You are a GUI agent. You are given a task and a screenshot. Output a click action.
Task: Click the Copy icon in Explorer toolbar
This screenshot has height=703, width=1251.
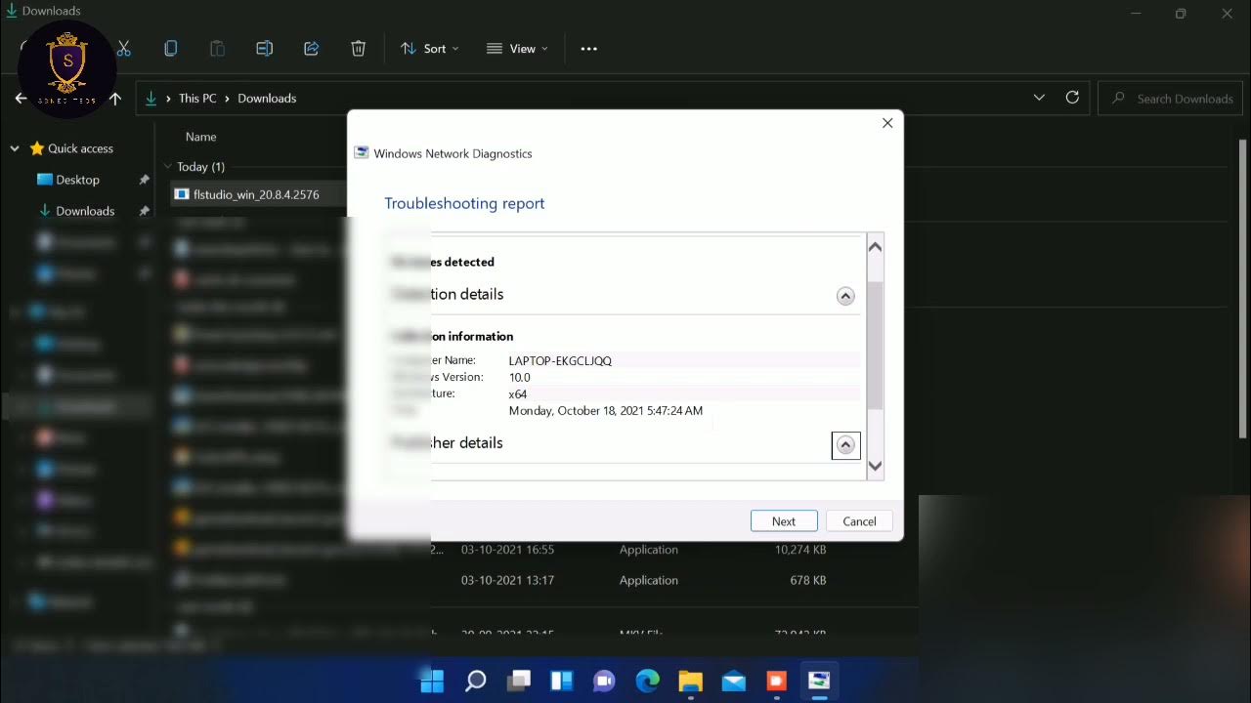(x=171, y=48)
